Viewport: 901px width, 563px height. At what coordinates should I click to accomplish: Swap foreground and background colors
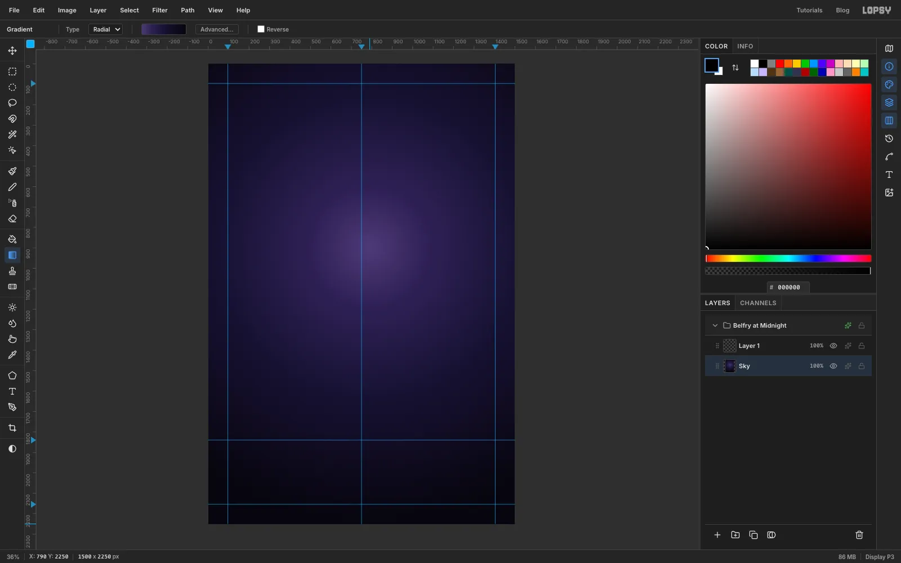point(735,68)
